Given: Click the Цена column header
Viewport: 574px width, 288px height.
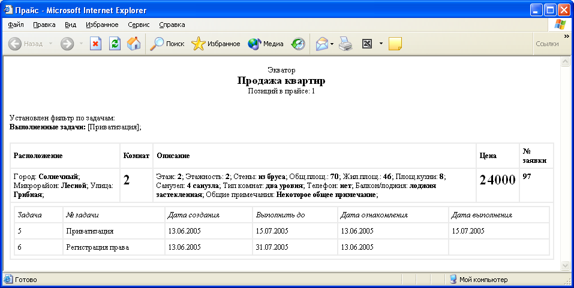Looking at the screenshot, I should click(x=488, y=156).
